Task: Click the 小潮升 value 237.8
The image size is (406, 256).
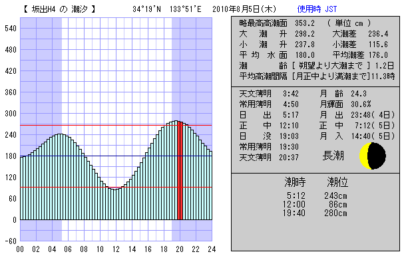Action: click(305, 45)
